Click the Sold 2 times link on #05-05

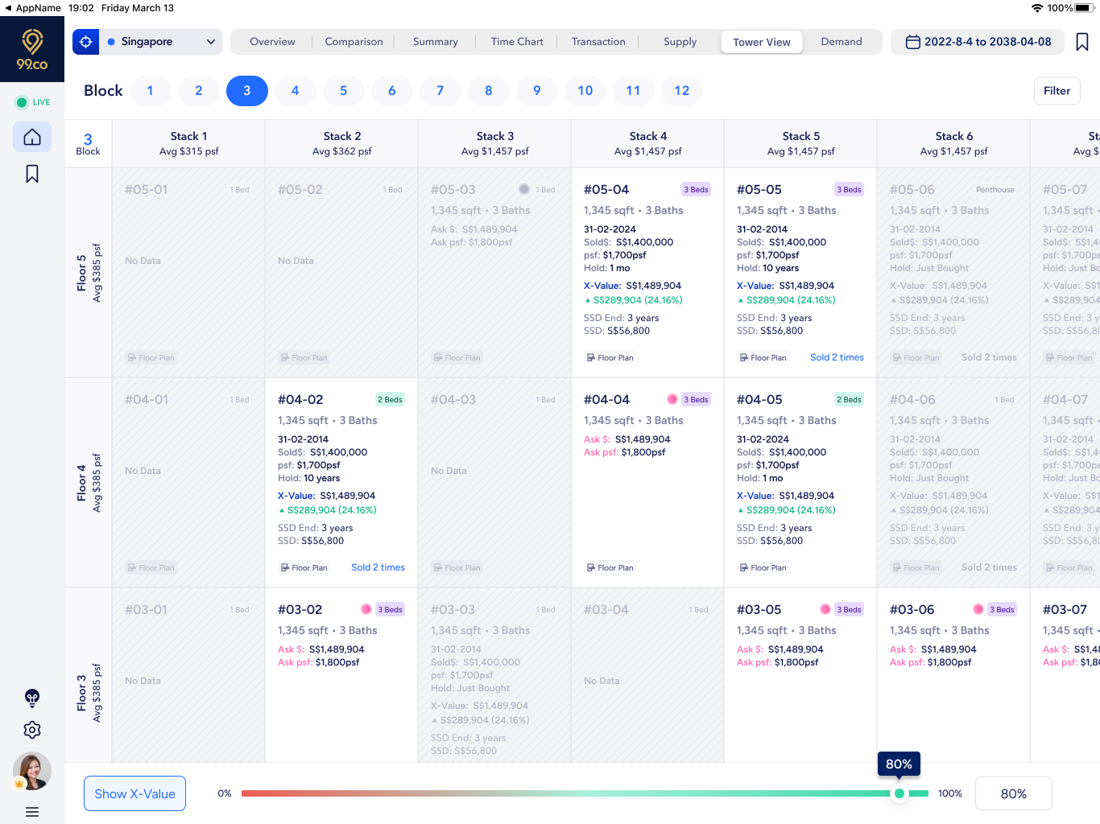837,357
